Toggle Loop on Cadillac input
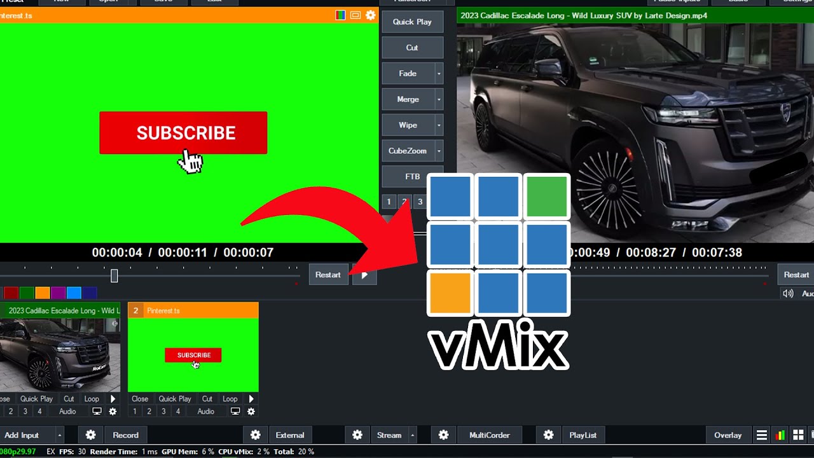The image size is (814, 458). click(x=92, y=399)
